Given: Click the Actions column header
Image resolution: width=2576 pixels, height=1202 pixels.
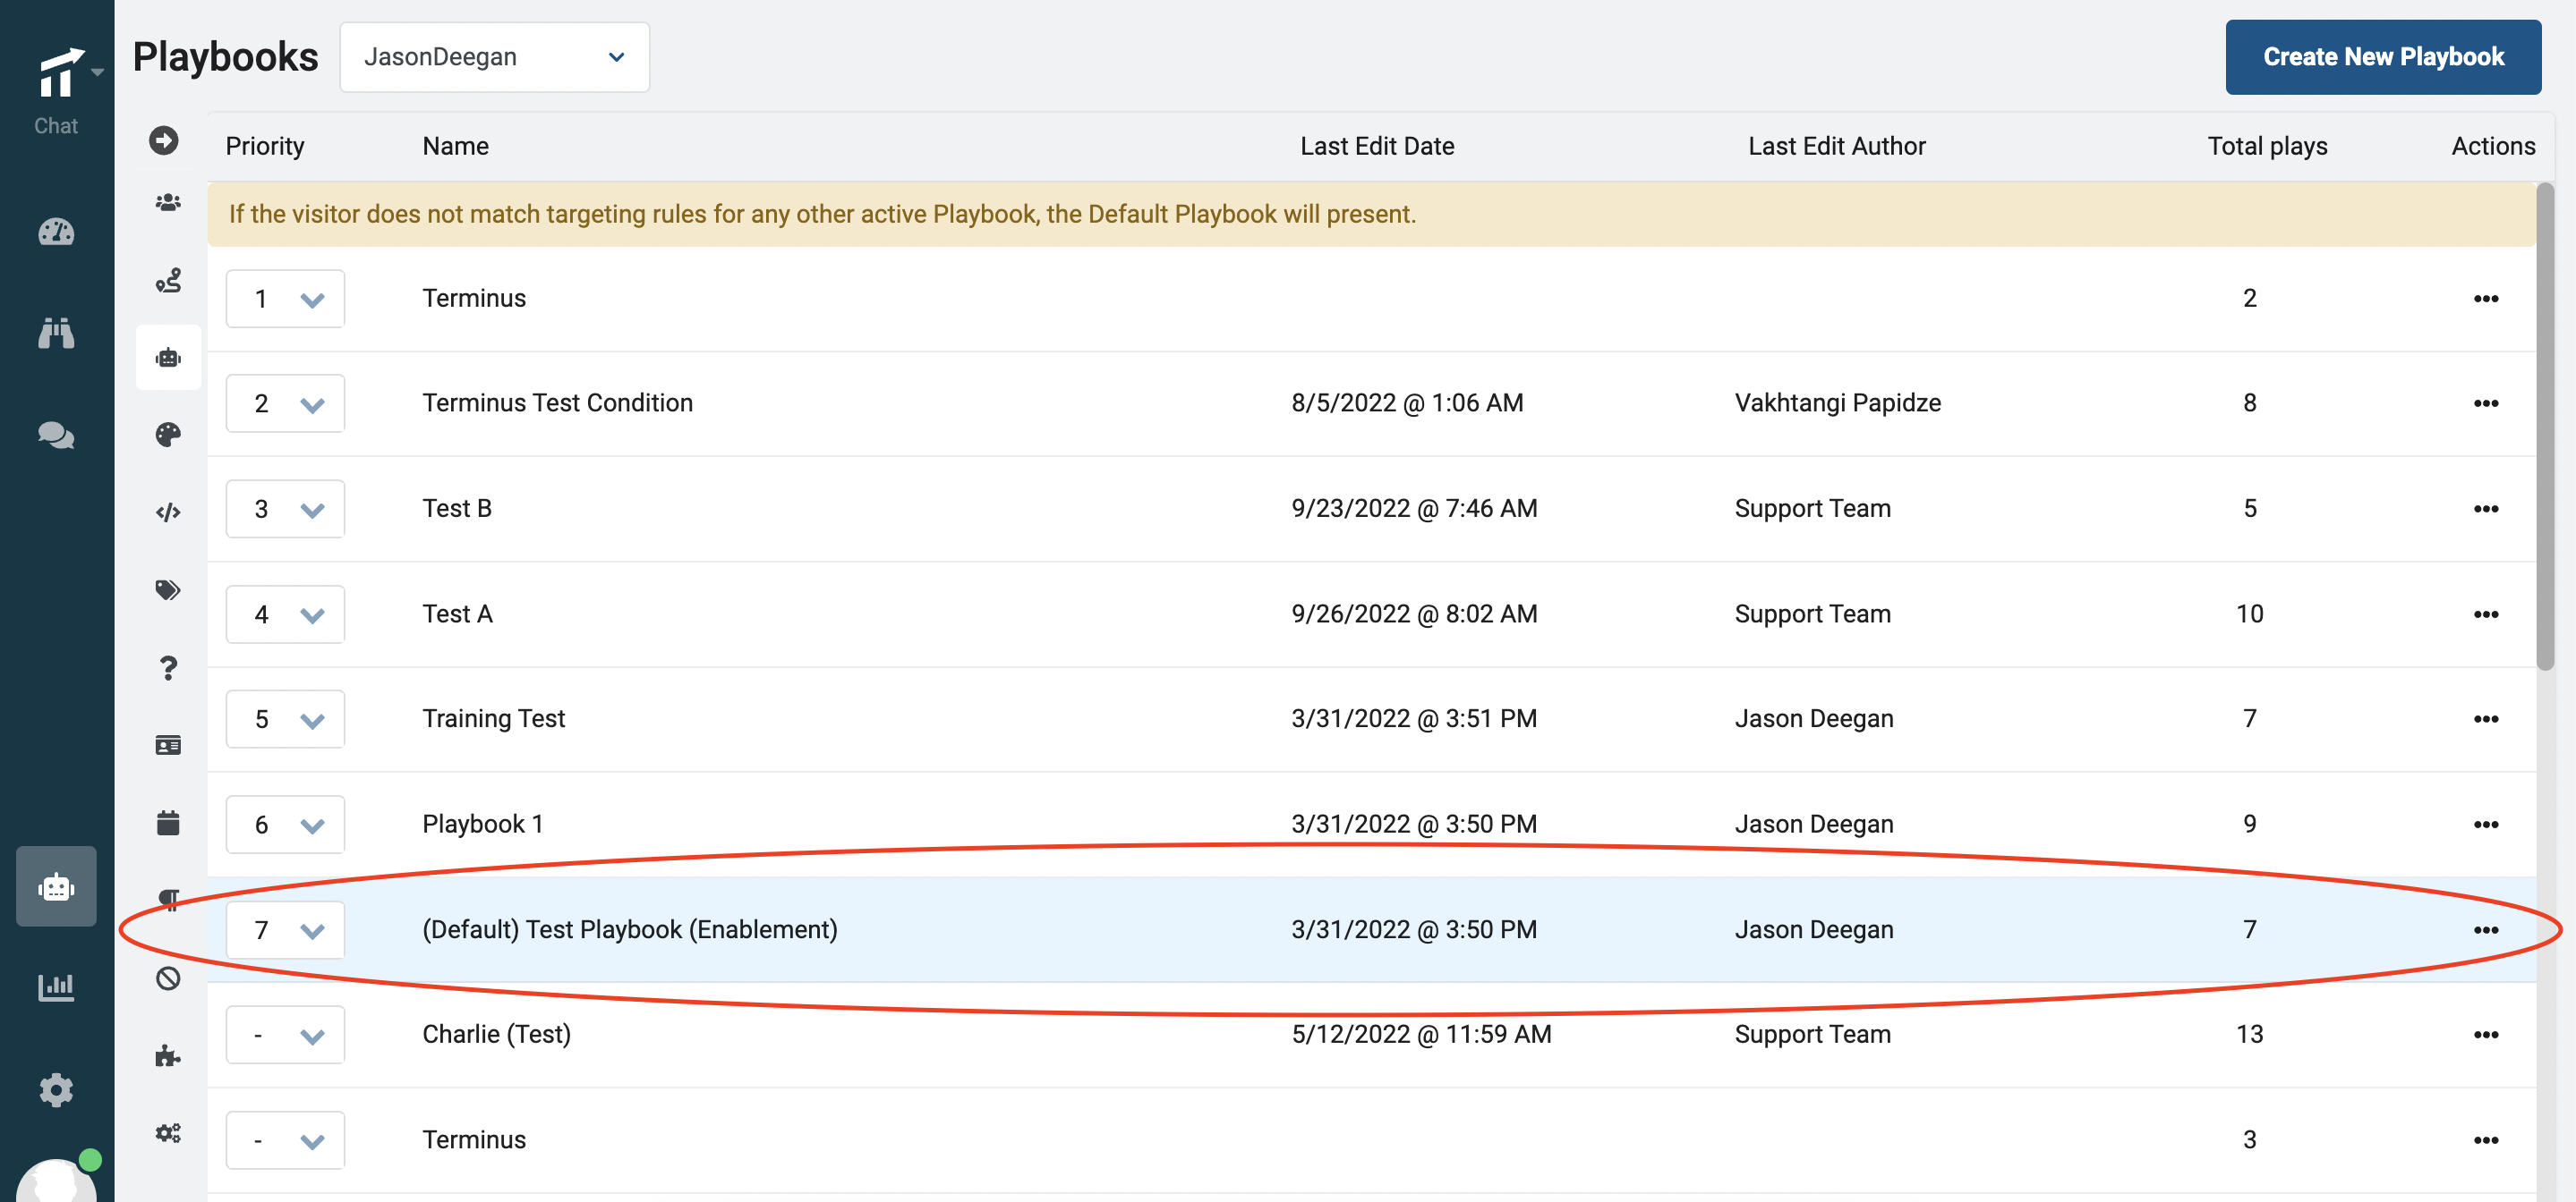Looking at the screenshot, I should click(2492, 146).
